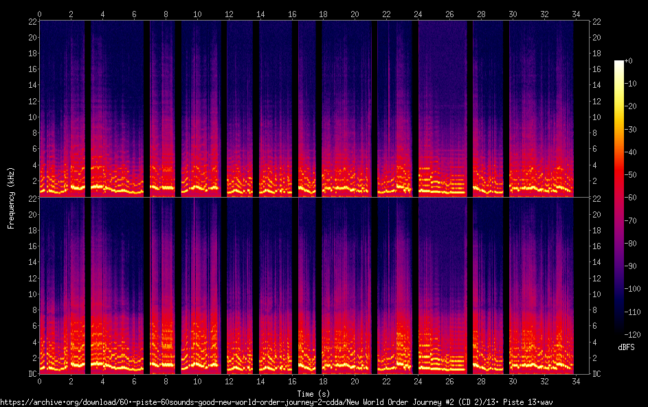Click the "-110" value on the dBFS scale
The image size is (648, 407).
click(632, 312)
